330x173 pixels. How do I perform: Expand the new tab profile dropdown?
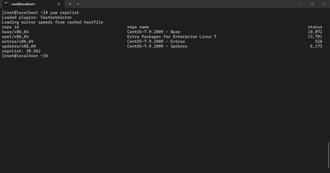[78, 4]
